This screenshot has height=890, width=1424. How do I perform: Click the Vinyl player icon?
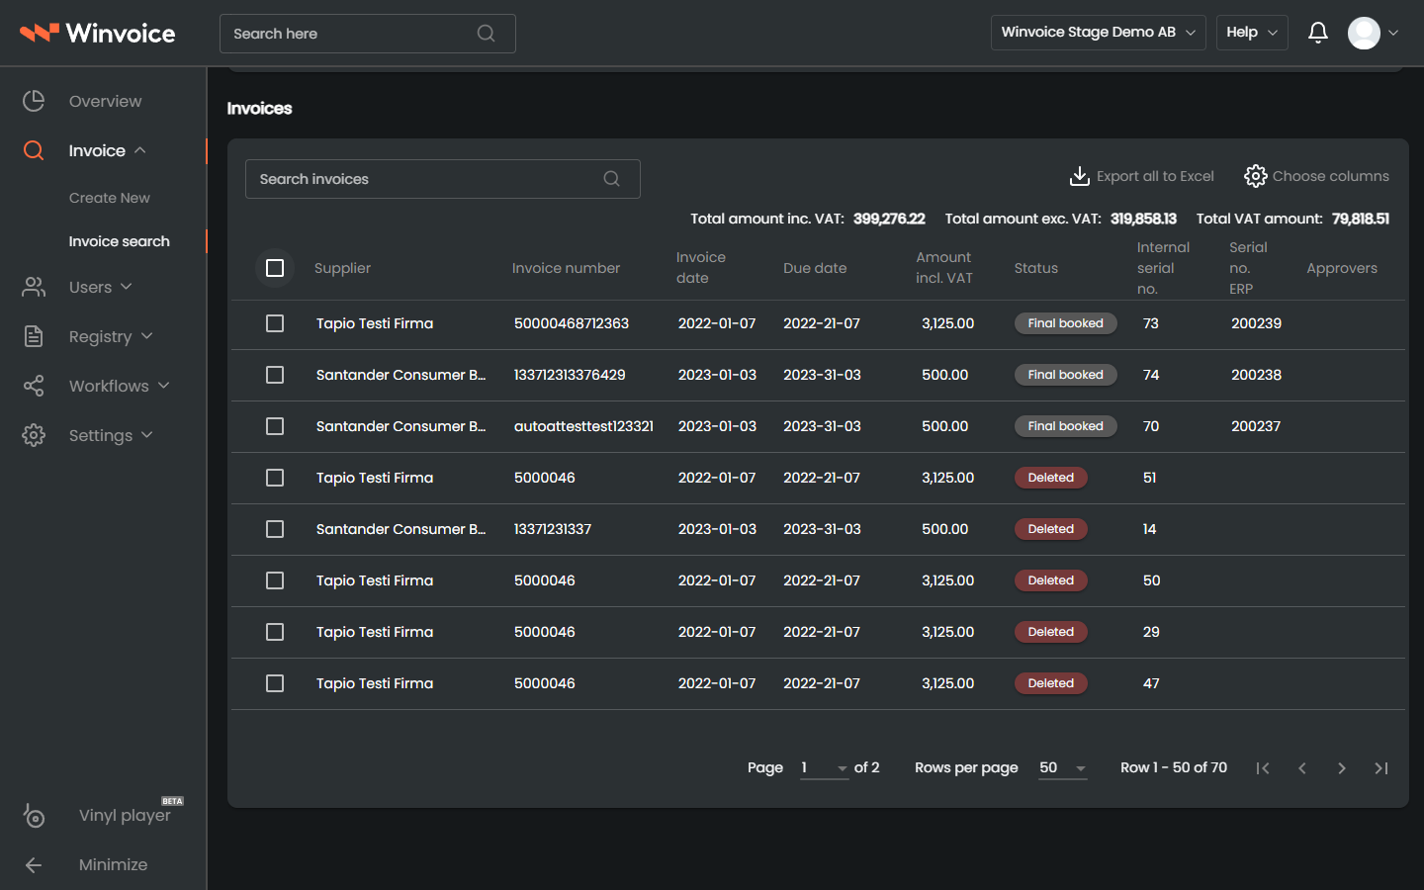(x=34, y=816)
